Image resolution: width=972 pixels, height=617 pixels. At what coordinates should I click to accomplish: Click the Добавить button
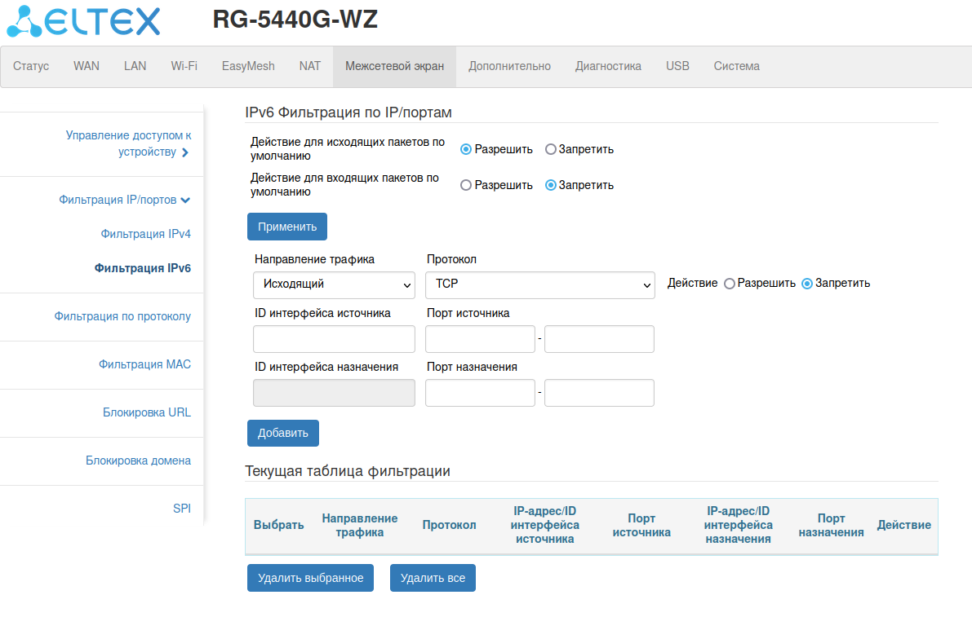tap(283, 433)
